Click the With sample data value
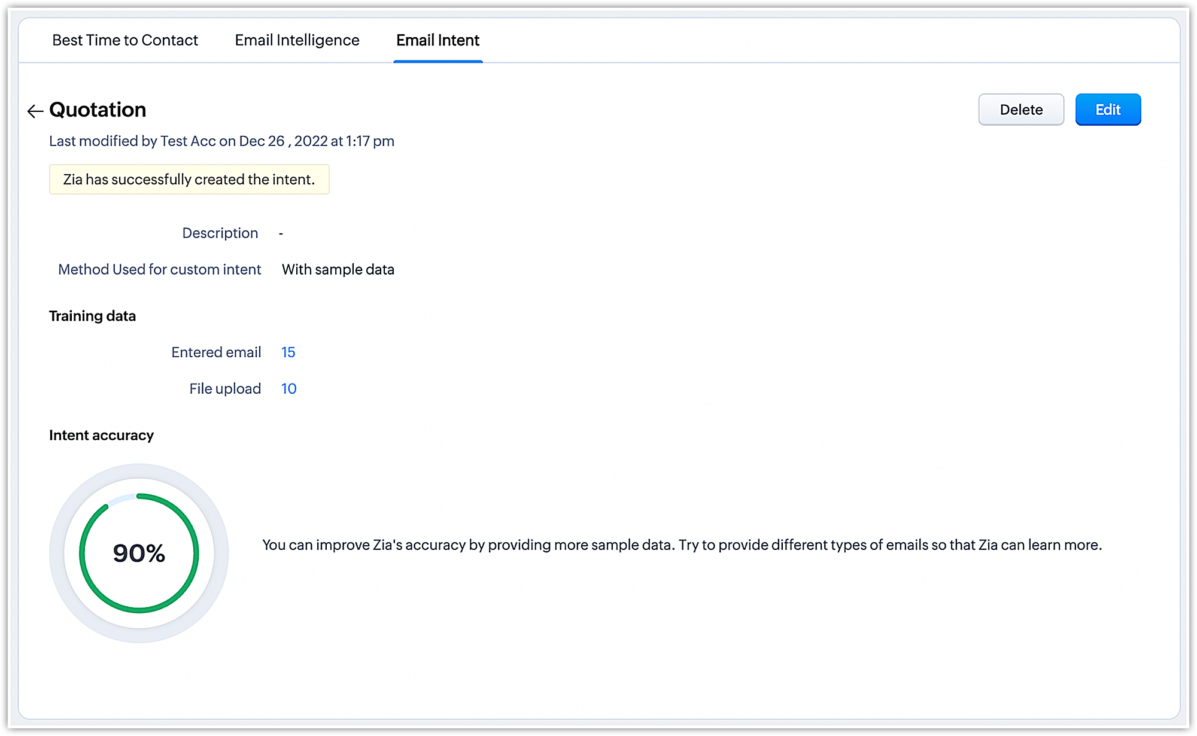Screen dimensions: 1197x736 (x=338, y=270)
